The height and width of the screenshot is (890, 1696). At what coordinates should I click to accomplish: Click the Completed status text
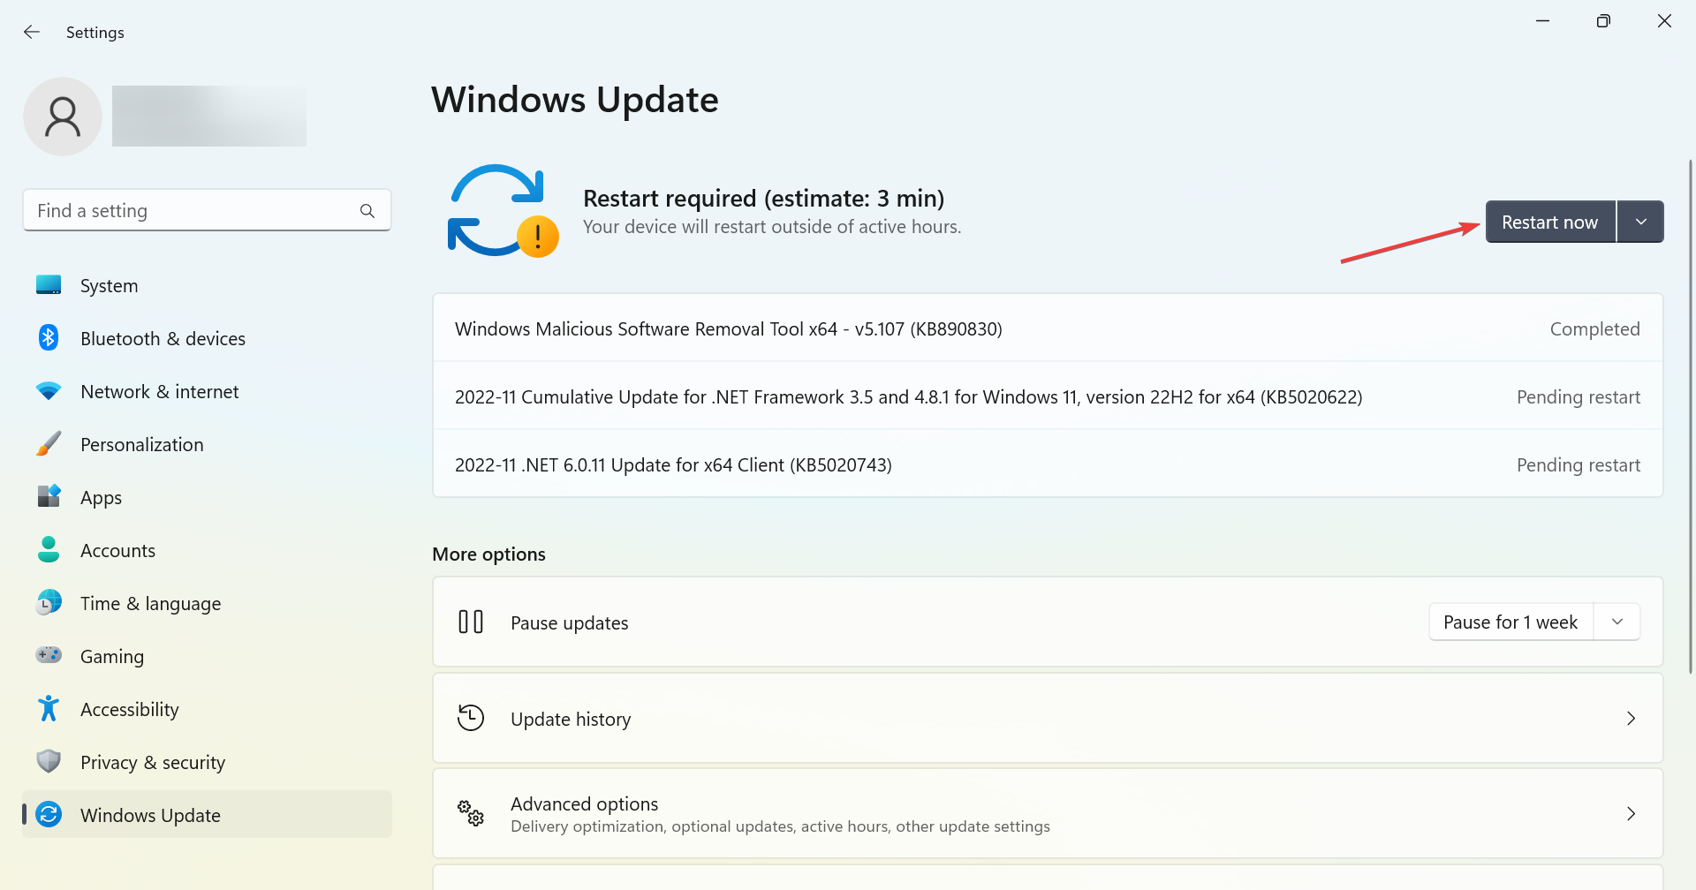pyautogui.click(x=1594, y=329)
